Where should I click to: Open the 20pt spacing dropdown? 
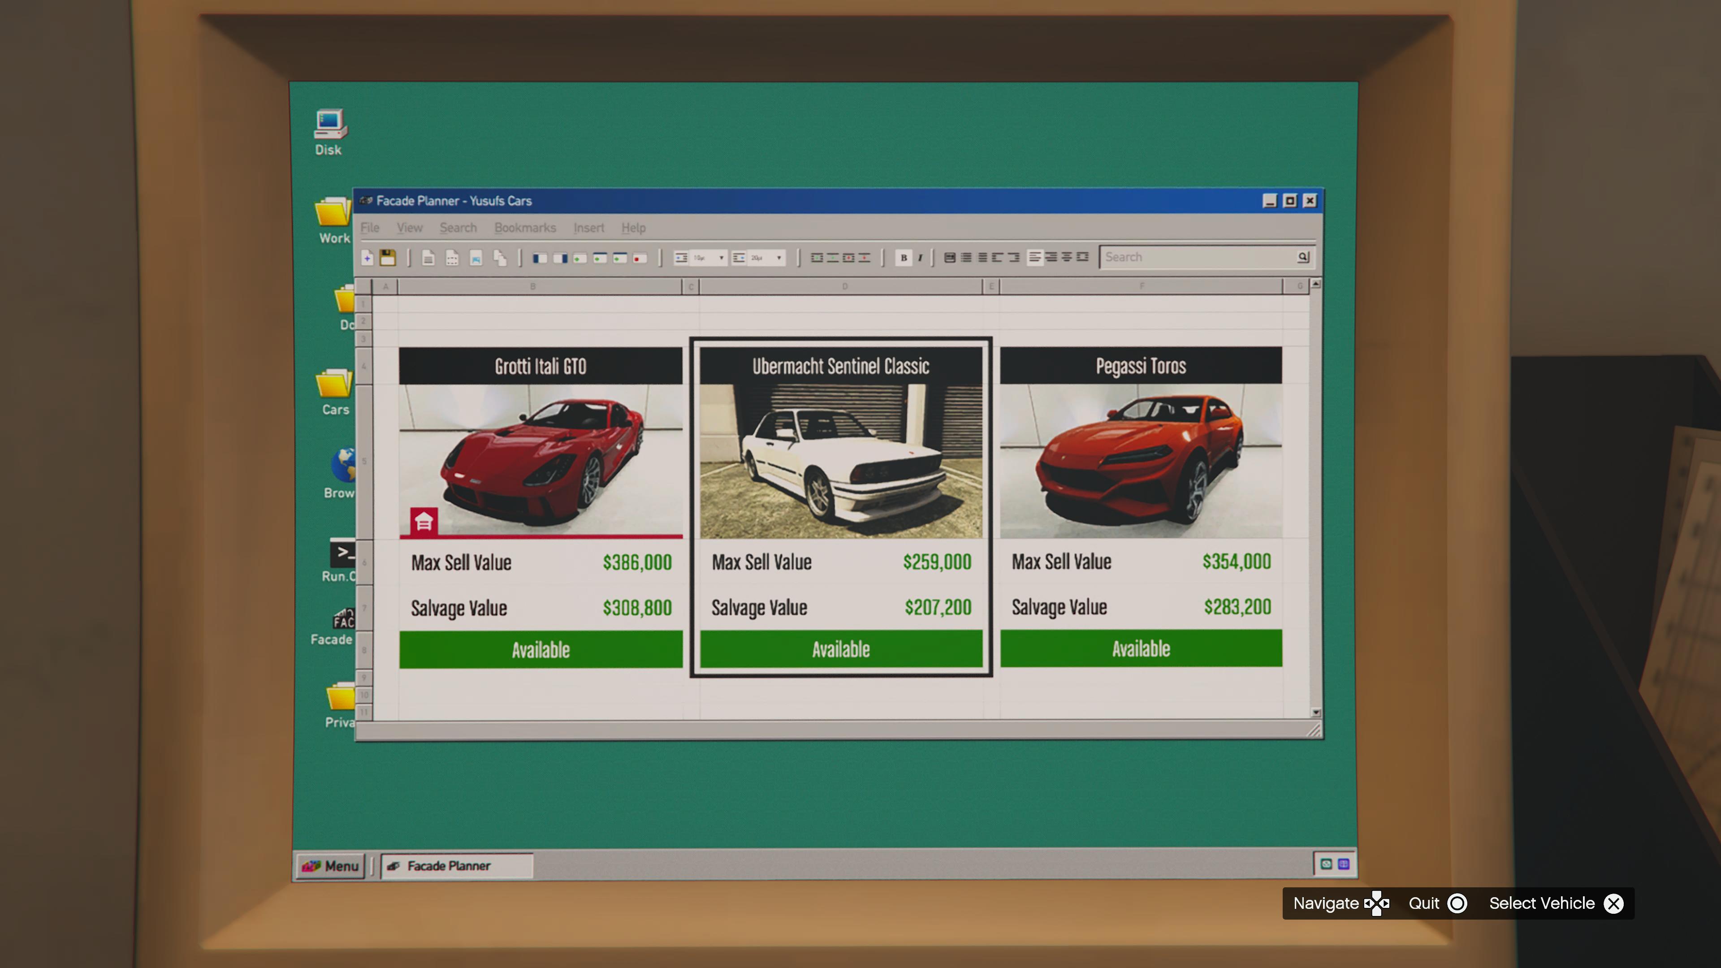coord(778,258)
